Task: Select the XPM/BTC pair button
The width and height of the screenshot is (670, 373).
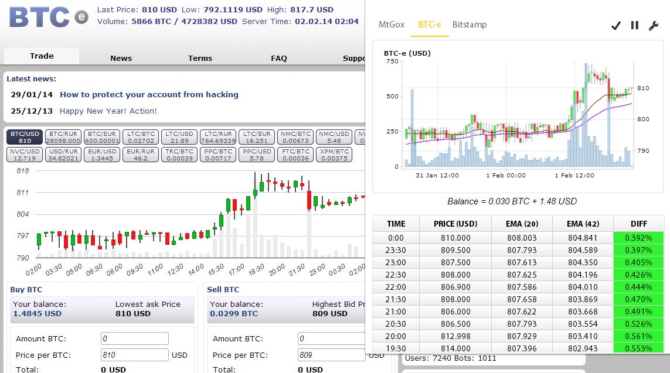Action: click(334, 155)
